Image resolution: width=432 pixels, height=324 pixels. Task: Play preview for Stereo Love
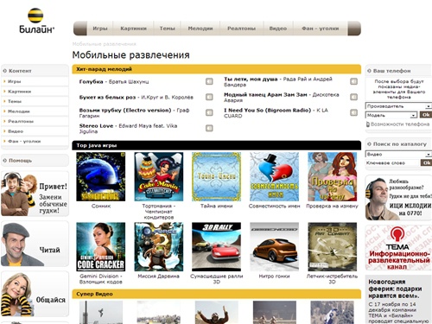pos(209,128)
